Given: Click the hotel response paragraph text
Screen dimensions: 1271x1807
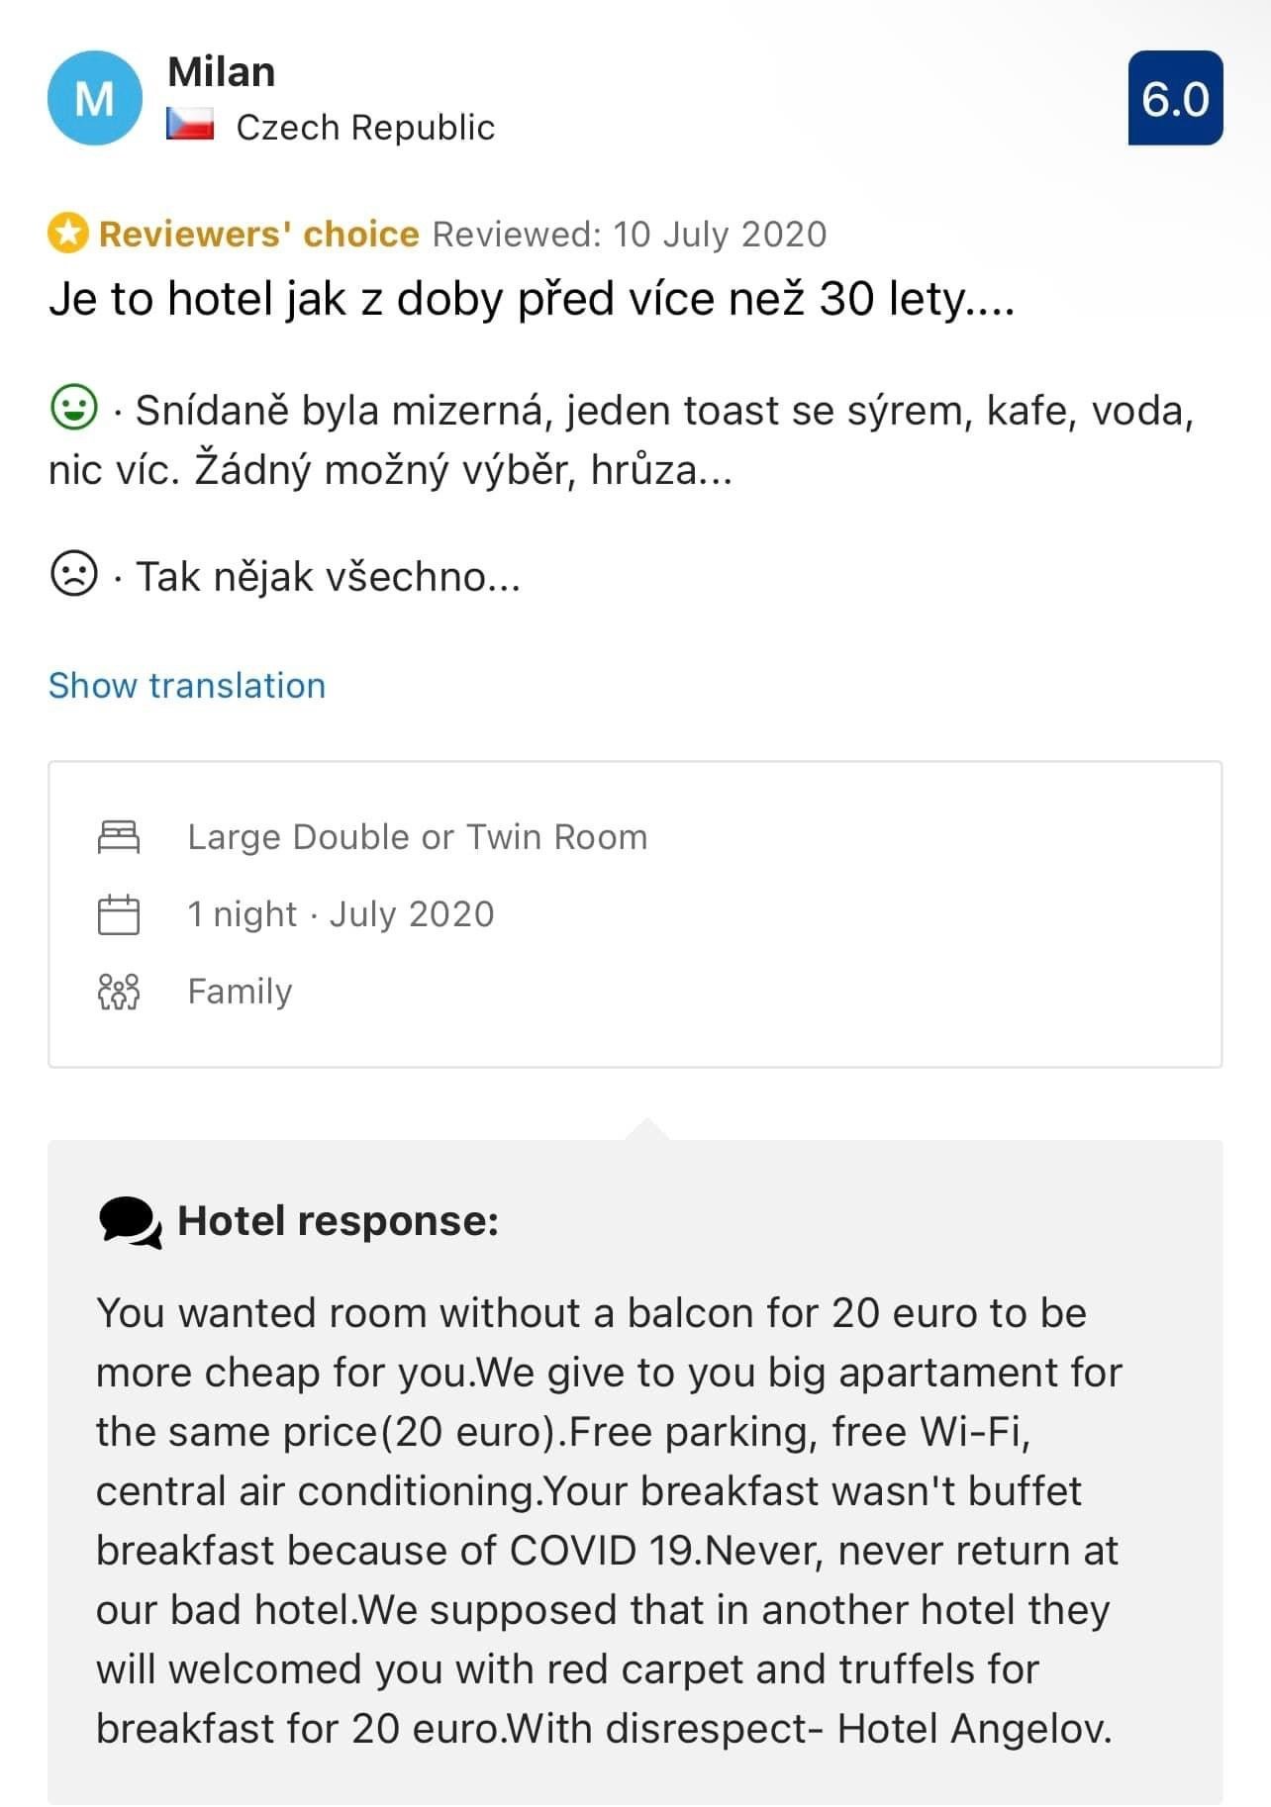Looking at the screenshot, I should [608, 1520].
